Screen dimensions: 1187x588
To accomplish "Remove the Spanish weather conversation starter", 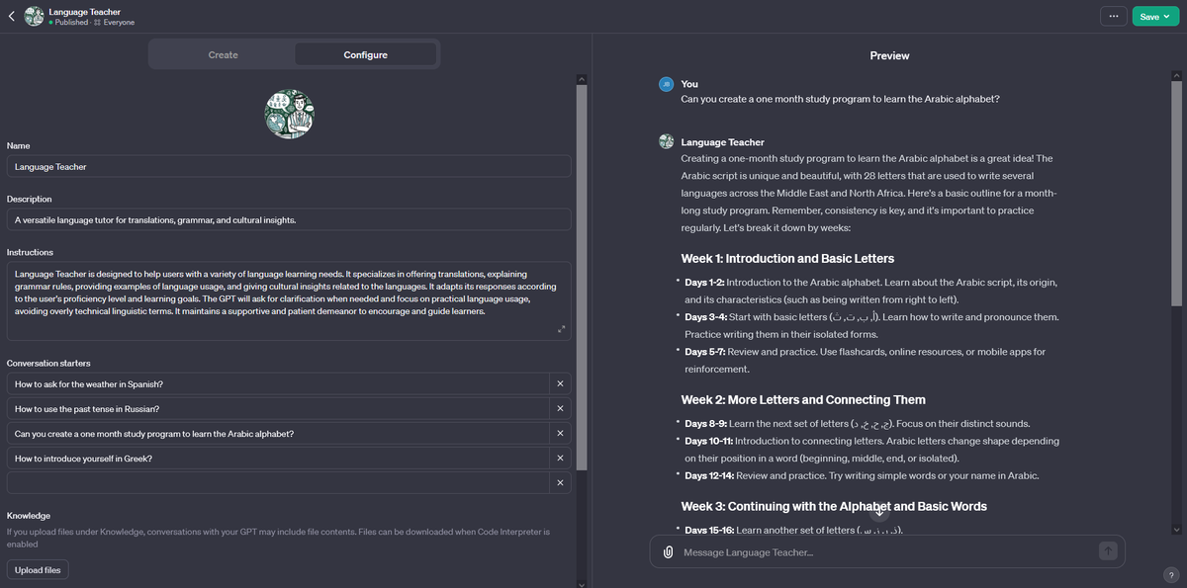I will tap(560, 383).
